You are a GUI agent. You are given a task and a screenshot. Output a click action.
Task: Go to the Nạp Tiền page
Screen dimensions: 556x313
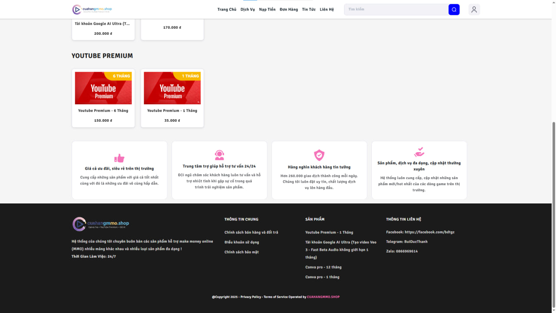[x=267, y=10]
